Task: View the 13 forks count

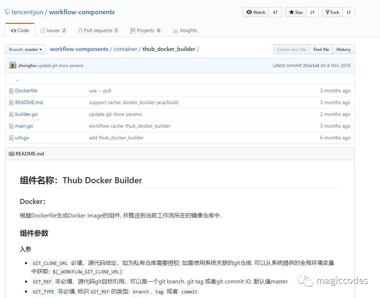Action: (348, 12)
